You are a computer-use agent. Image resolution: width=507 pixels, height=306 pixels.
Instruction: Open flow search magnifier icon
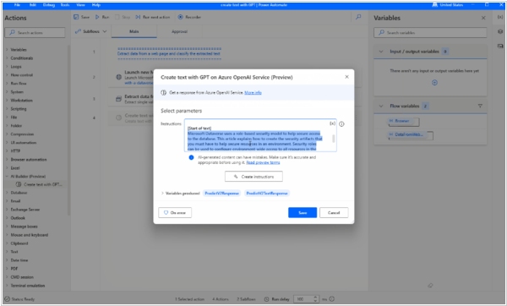click(x=358, y=17)
